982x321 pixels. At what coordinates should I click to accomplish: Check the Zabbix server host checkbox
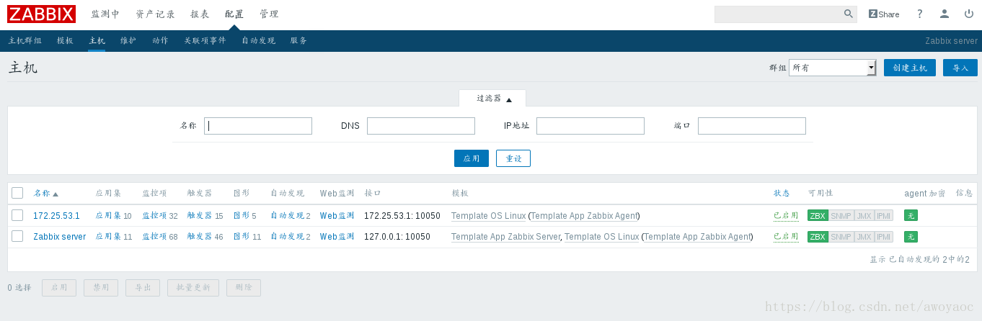pos(17,236)
